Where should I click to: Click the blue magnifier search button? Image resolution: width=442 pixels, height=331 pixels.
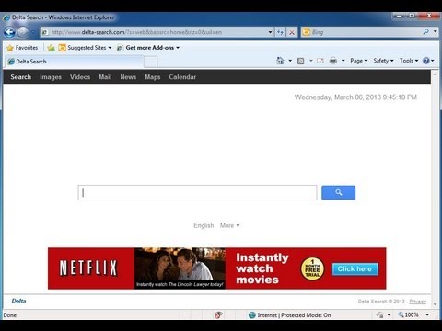(x=338, y=192)
